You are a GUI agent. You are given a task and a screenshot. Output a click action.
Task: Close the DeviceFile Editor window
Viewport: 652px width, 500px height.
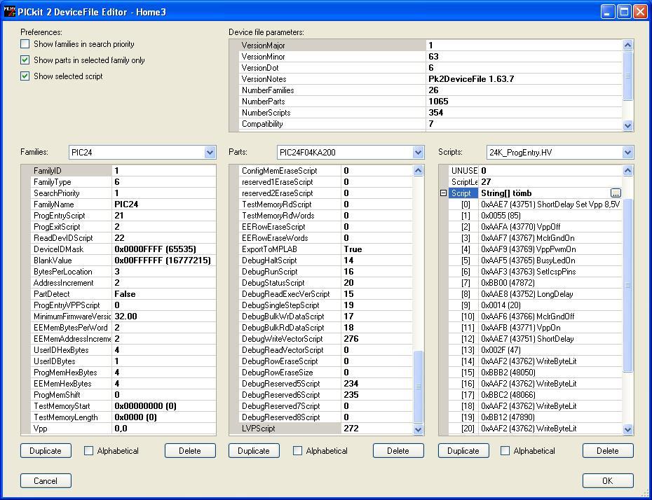tap(640, 12)
